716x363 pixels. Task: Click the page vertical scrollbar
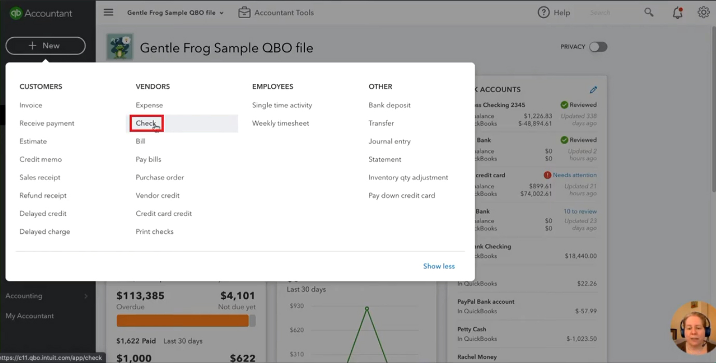[713, 109]
